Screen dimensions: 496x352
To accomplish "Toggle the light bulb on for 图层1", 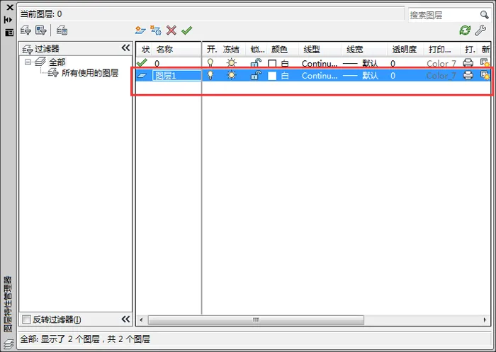I will pyautogui.click(x=210, y=76).
